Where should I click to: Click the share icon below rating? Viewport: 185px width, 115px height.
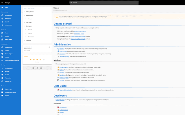(37, 68)
